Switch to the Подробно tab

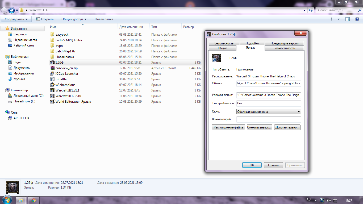tap(252, 43)
